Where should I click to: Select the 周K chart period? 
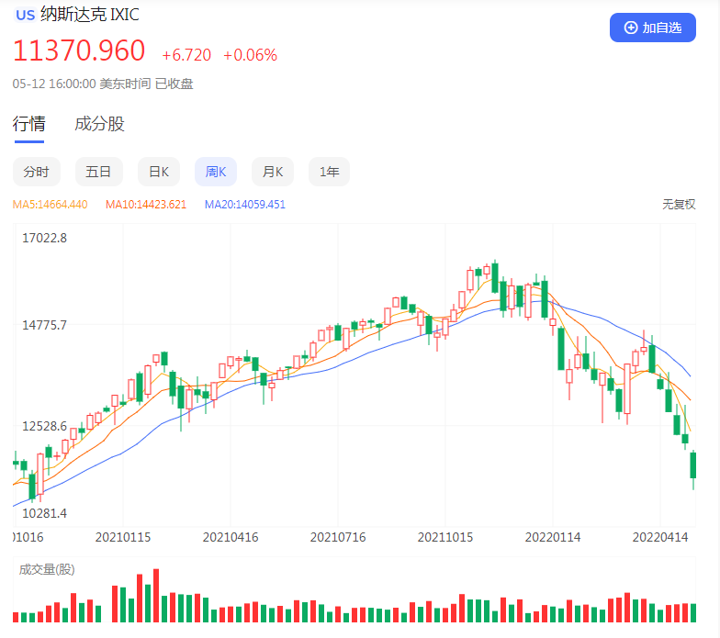coord(216,172)
